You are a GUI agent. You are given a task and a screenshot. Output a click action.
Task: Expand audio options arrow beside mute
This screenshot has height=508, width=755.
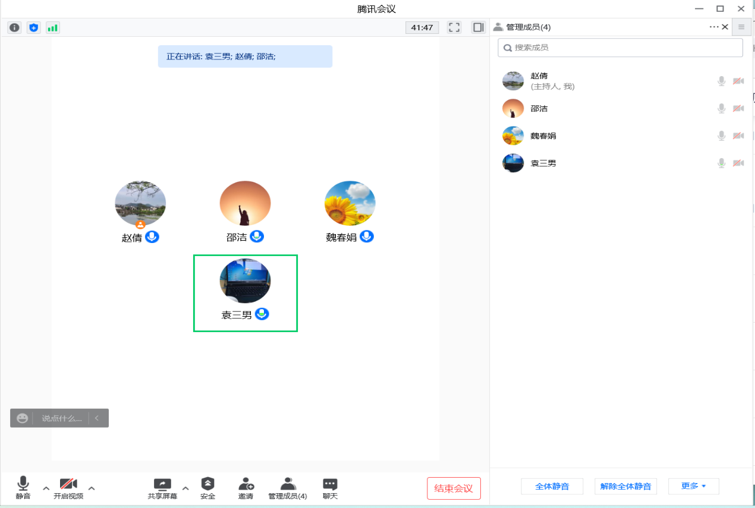[46, 488]
